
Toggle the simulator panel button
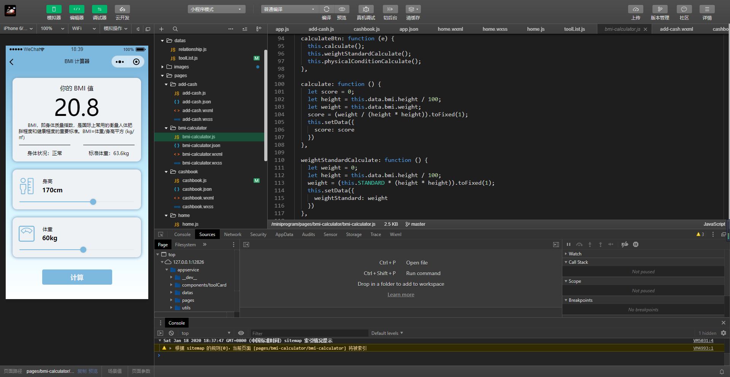click(54, 9)
